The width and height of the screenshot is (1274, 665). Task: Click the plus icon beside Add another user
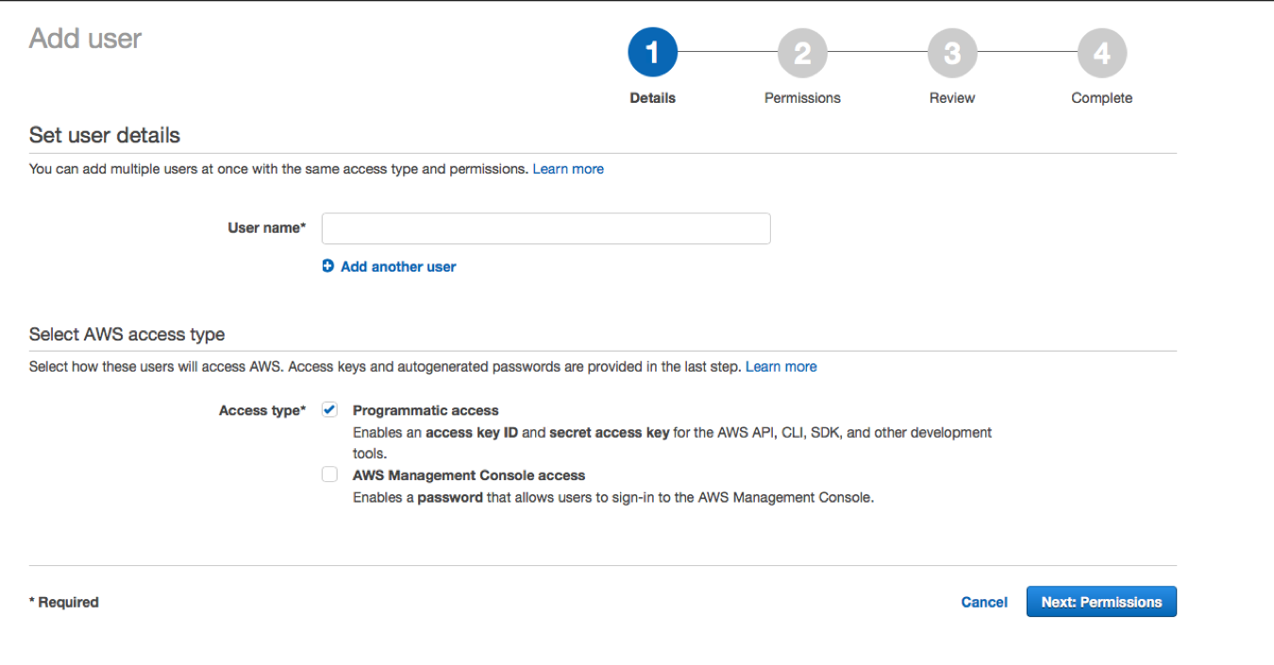[327, 265]
